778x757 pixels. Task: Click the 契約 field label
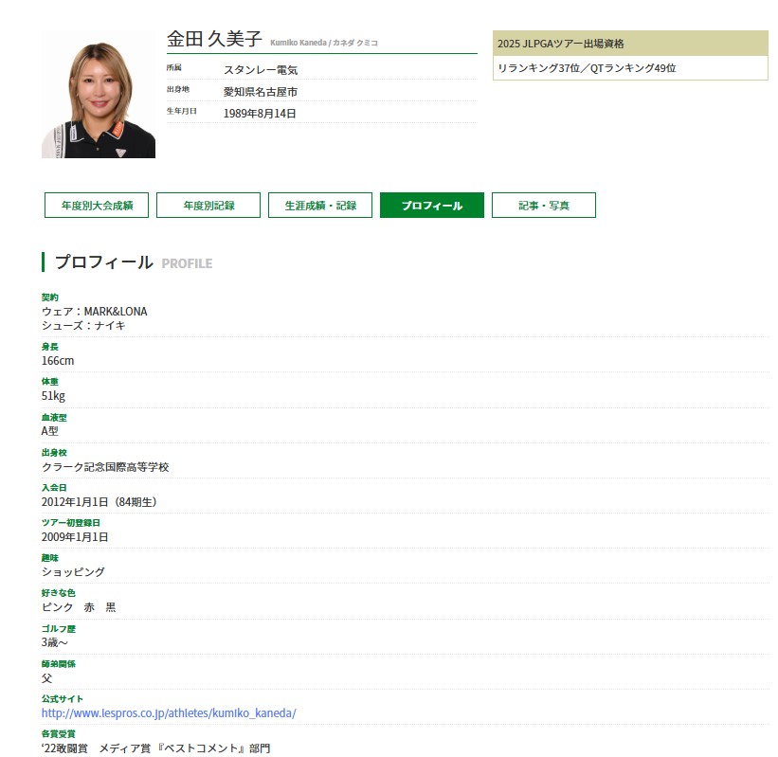[x=49, y=297]
